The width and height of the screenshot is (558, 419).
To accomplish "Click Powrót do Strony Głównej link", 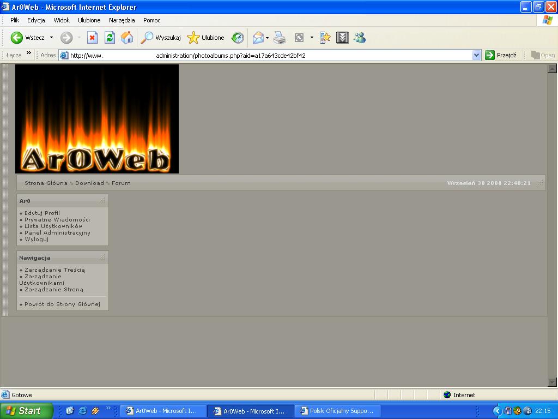I will tap(62, 304).
